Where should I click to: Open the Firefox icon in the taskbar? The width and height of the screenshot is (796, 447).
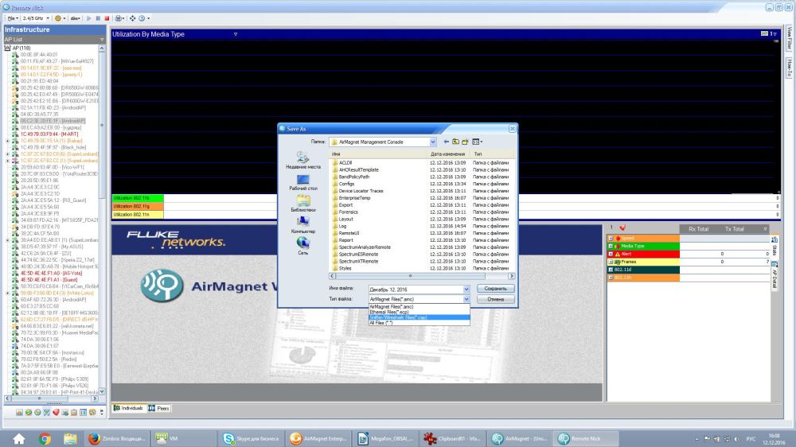pyautogui.click(x=94, y=438)
